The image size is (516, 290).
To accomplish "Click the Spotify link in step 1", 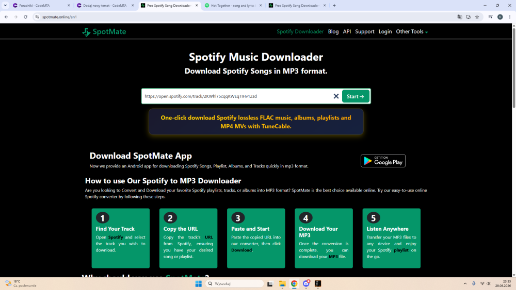I will (116, 237).
